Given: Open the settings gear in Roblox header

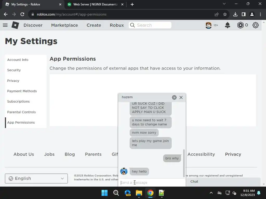Looking at the screenshot, I should tap(256, 25).
